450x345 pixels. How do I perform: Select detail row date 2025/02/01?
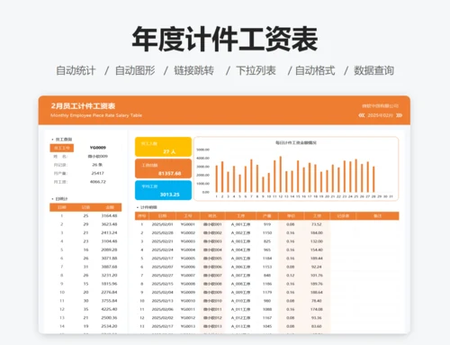pyautogui.click(x=162, y=224)
